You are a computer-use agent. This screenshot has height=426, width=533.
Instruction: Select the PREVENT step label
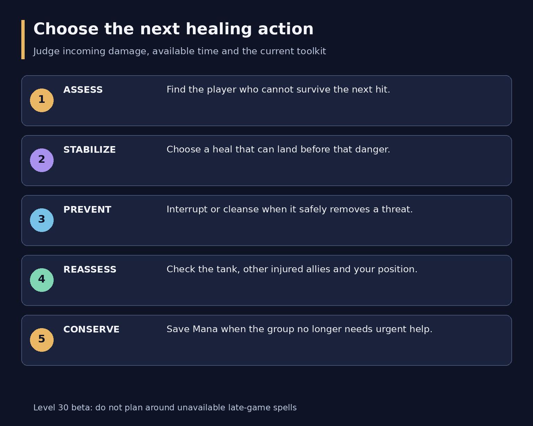87,210
